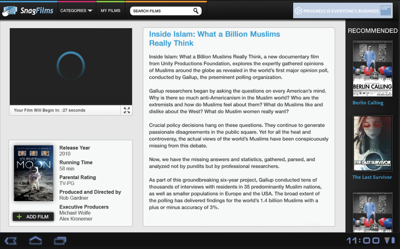Tap the Android recent apps icon

pyautogui.click(x=60, y=240)
